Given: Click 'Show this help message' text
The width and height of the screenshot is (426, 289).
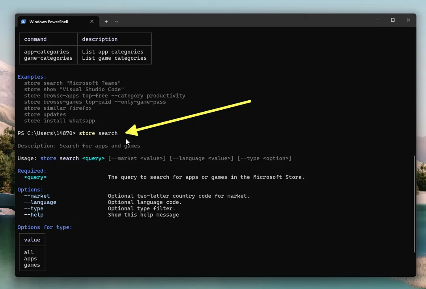Looking at the screenshot, I should [143, 215].
